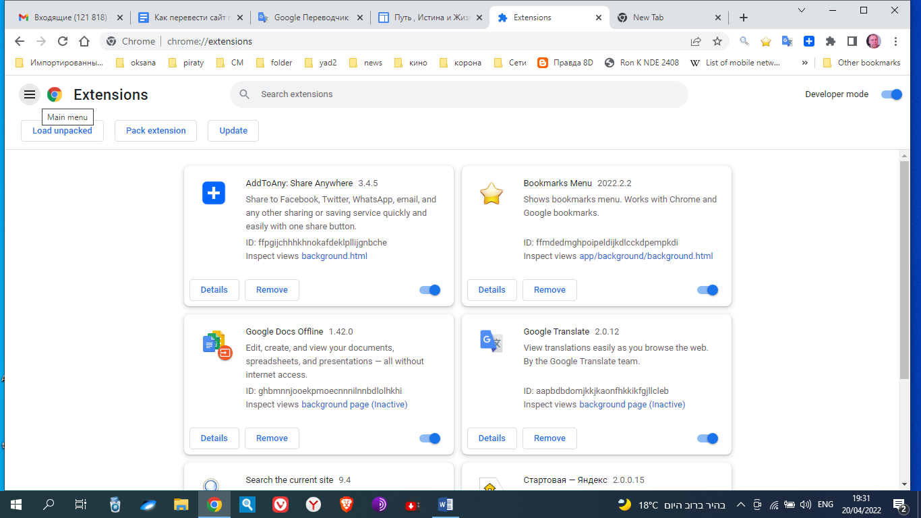
Task: Open the tab search dropdown arrow
Action: [802, 10]
